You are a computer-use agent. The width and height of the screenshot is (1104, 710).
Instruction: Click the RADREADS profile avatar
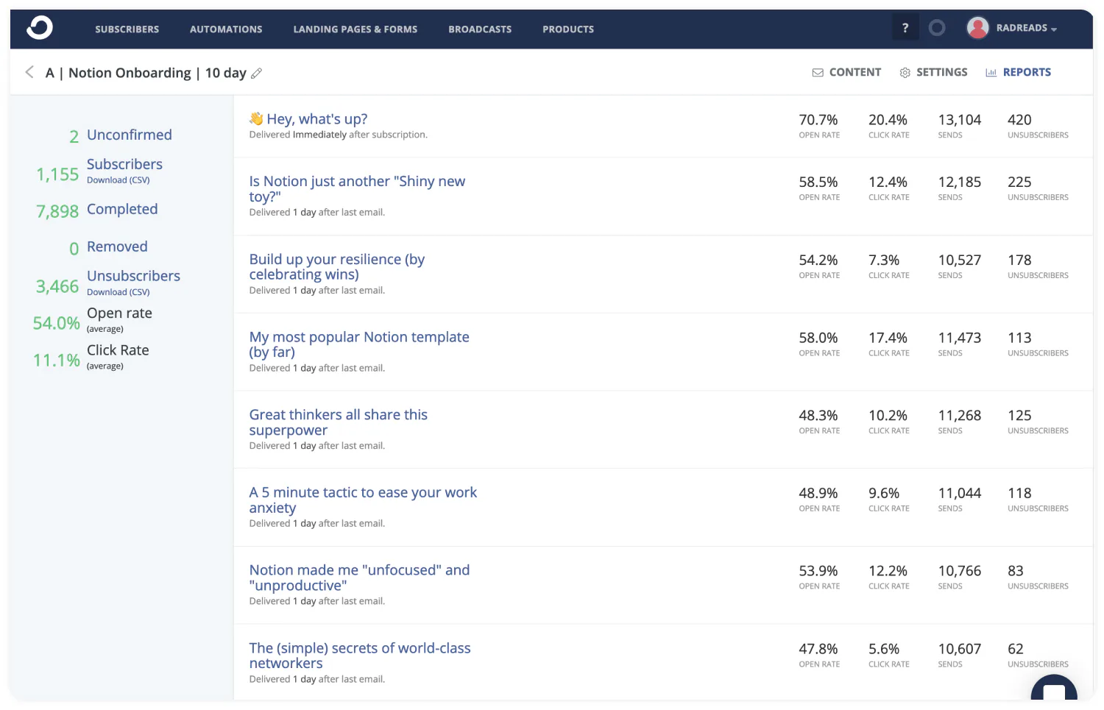[x=977, y=28]
